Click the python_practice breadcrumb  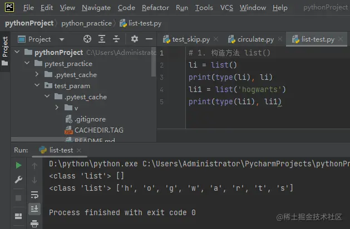coord(86,23)
